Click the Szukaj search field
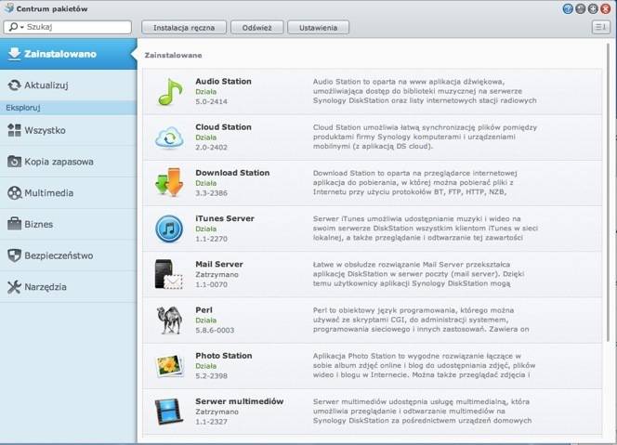Image resolution: width=617 pixels, height=445 pixels. 68,27
